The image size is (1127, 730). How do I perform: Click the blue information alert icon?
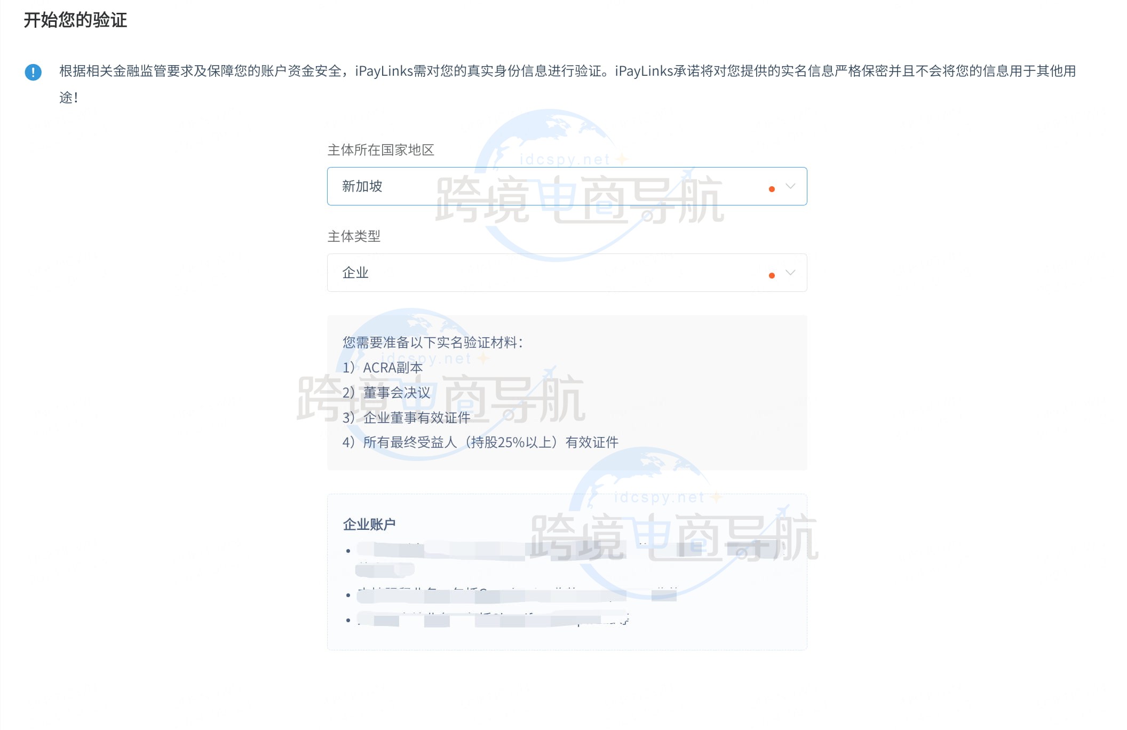click(x=34, y=72)
